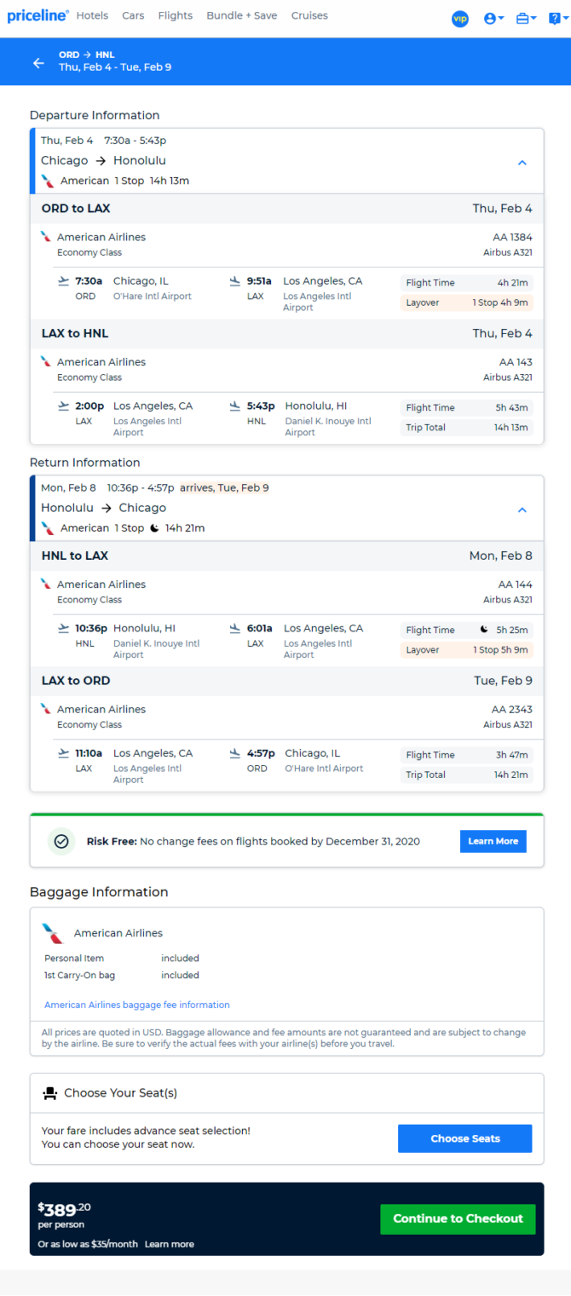Open the Flights tab
This screenshot has width=571, height=1296.
(176, 16)
